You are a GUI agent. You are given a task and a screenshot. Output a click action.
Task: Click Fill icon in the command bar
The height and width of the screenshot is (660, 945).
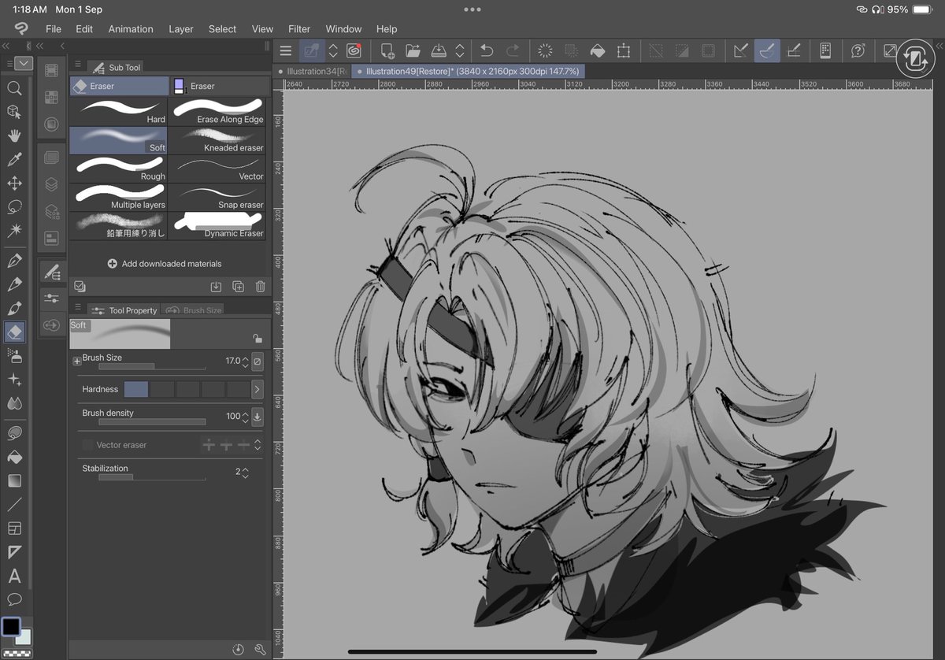click(x=598, y=50)
